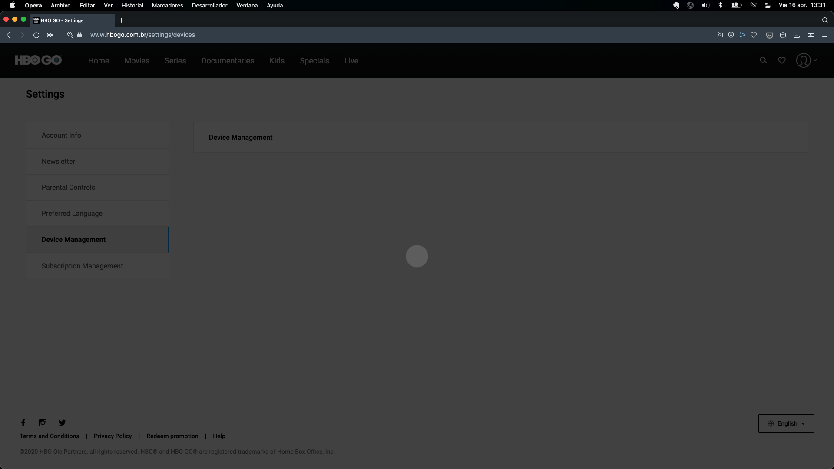Image resolution: width=834 pixels, height=469 pixels.
Task: Save page to Pocket icon
Action: [x=770, y=35]
